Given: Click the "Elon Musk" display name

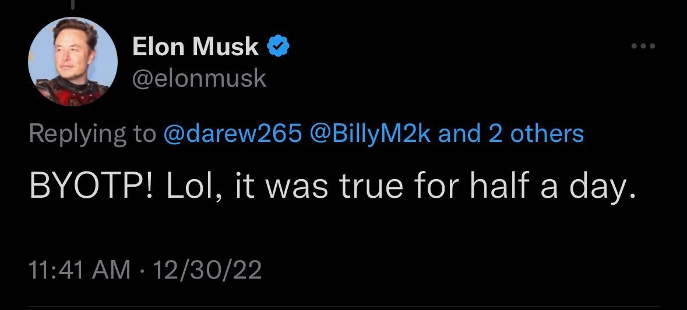Looking at the screenshot, I should (x=196, y=47).
